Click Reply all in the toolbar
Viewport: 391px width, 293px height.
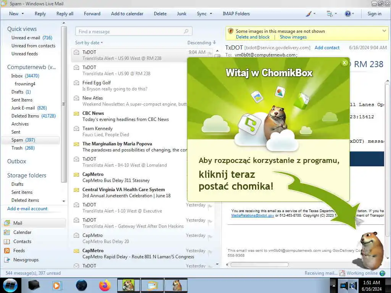(65, 14)
